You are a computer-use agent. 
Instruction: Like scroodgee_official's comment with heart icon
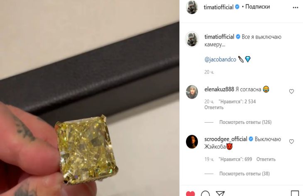[291, 142]
